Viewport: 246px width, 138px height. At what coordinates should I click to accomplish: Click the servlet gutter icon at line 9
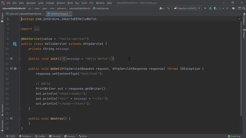15,44
